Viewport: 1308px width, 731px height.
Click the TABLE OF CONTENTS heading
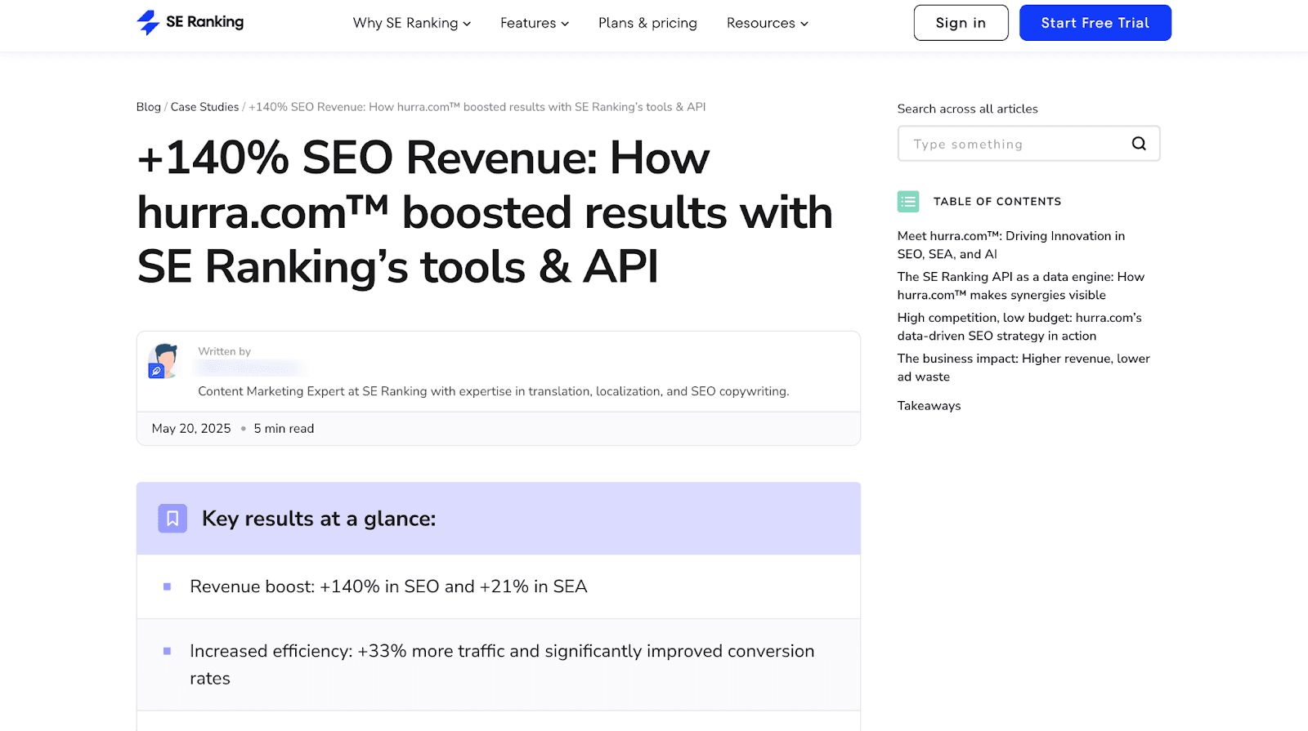pos(997,202)
